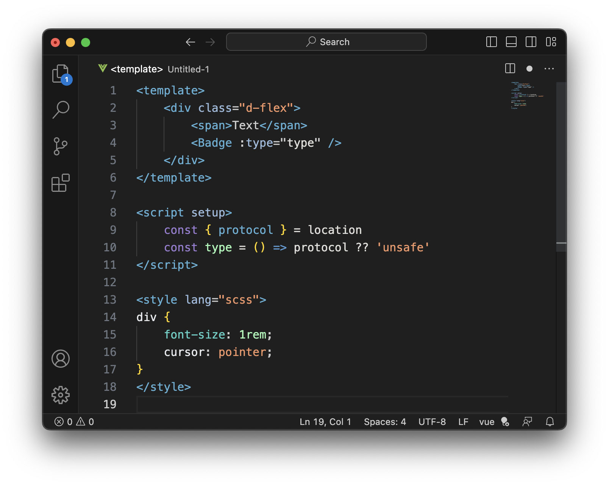
Task: Click the unsaved changes dot on the tab bar
Action: pyautogui.click(x=529, y=69)
